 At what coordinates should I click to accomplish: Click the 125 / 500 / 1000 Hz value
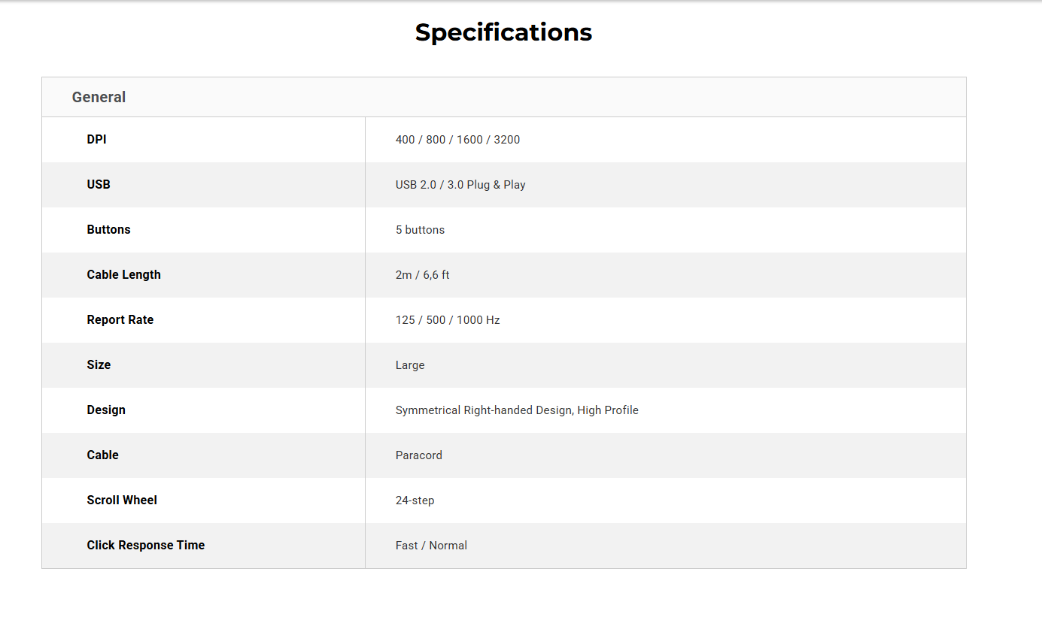[x=448, y=320]
